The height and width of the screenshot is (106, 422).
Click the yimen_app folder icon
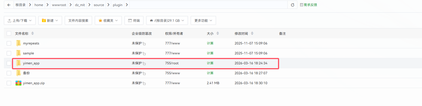[18, 63]
